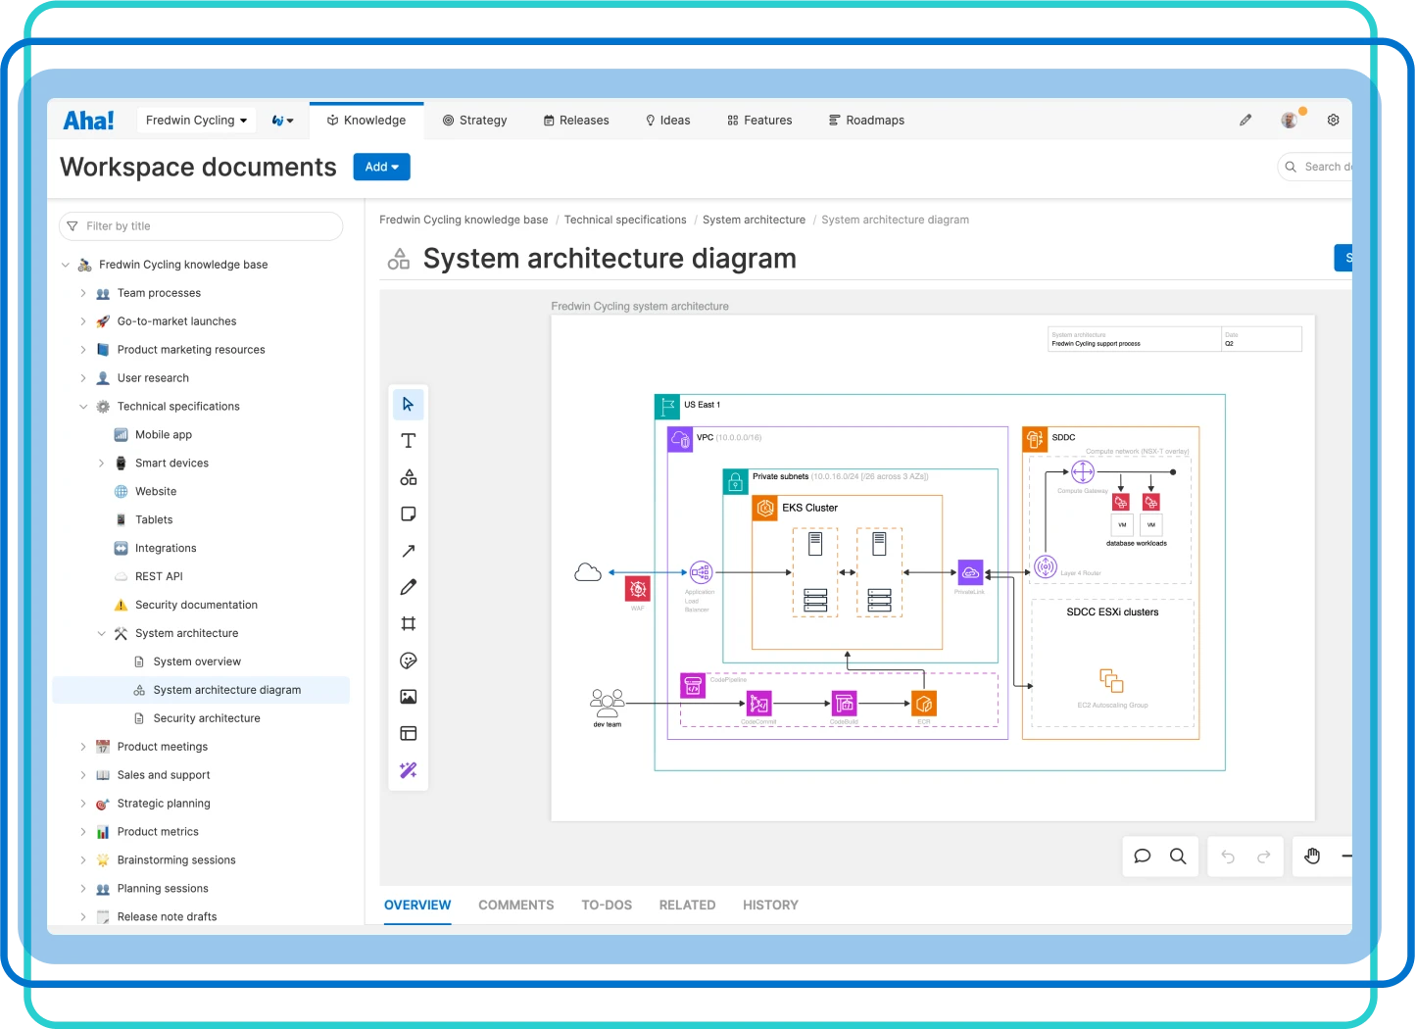The width and height of the screenshot is (1415, 1029).
Task: Expand the Product meetings folder
Action: click(x=83, y=747)
